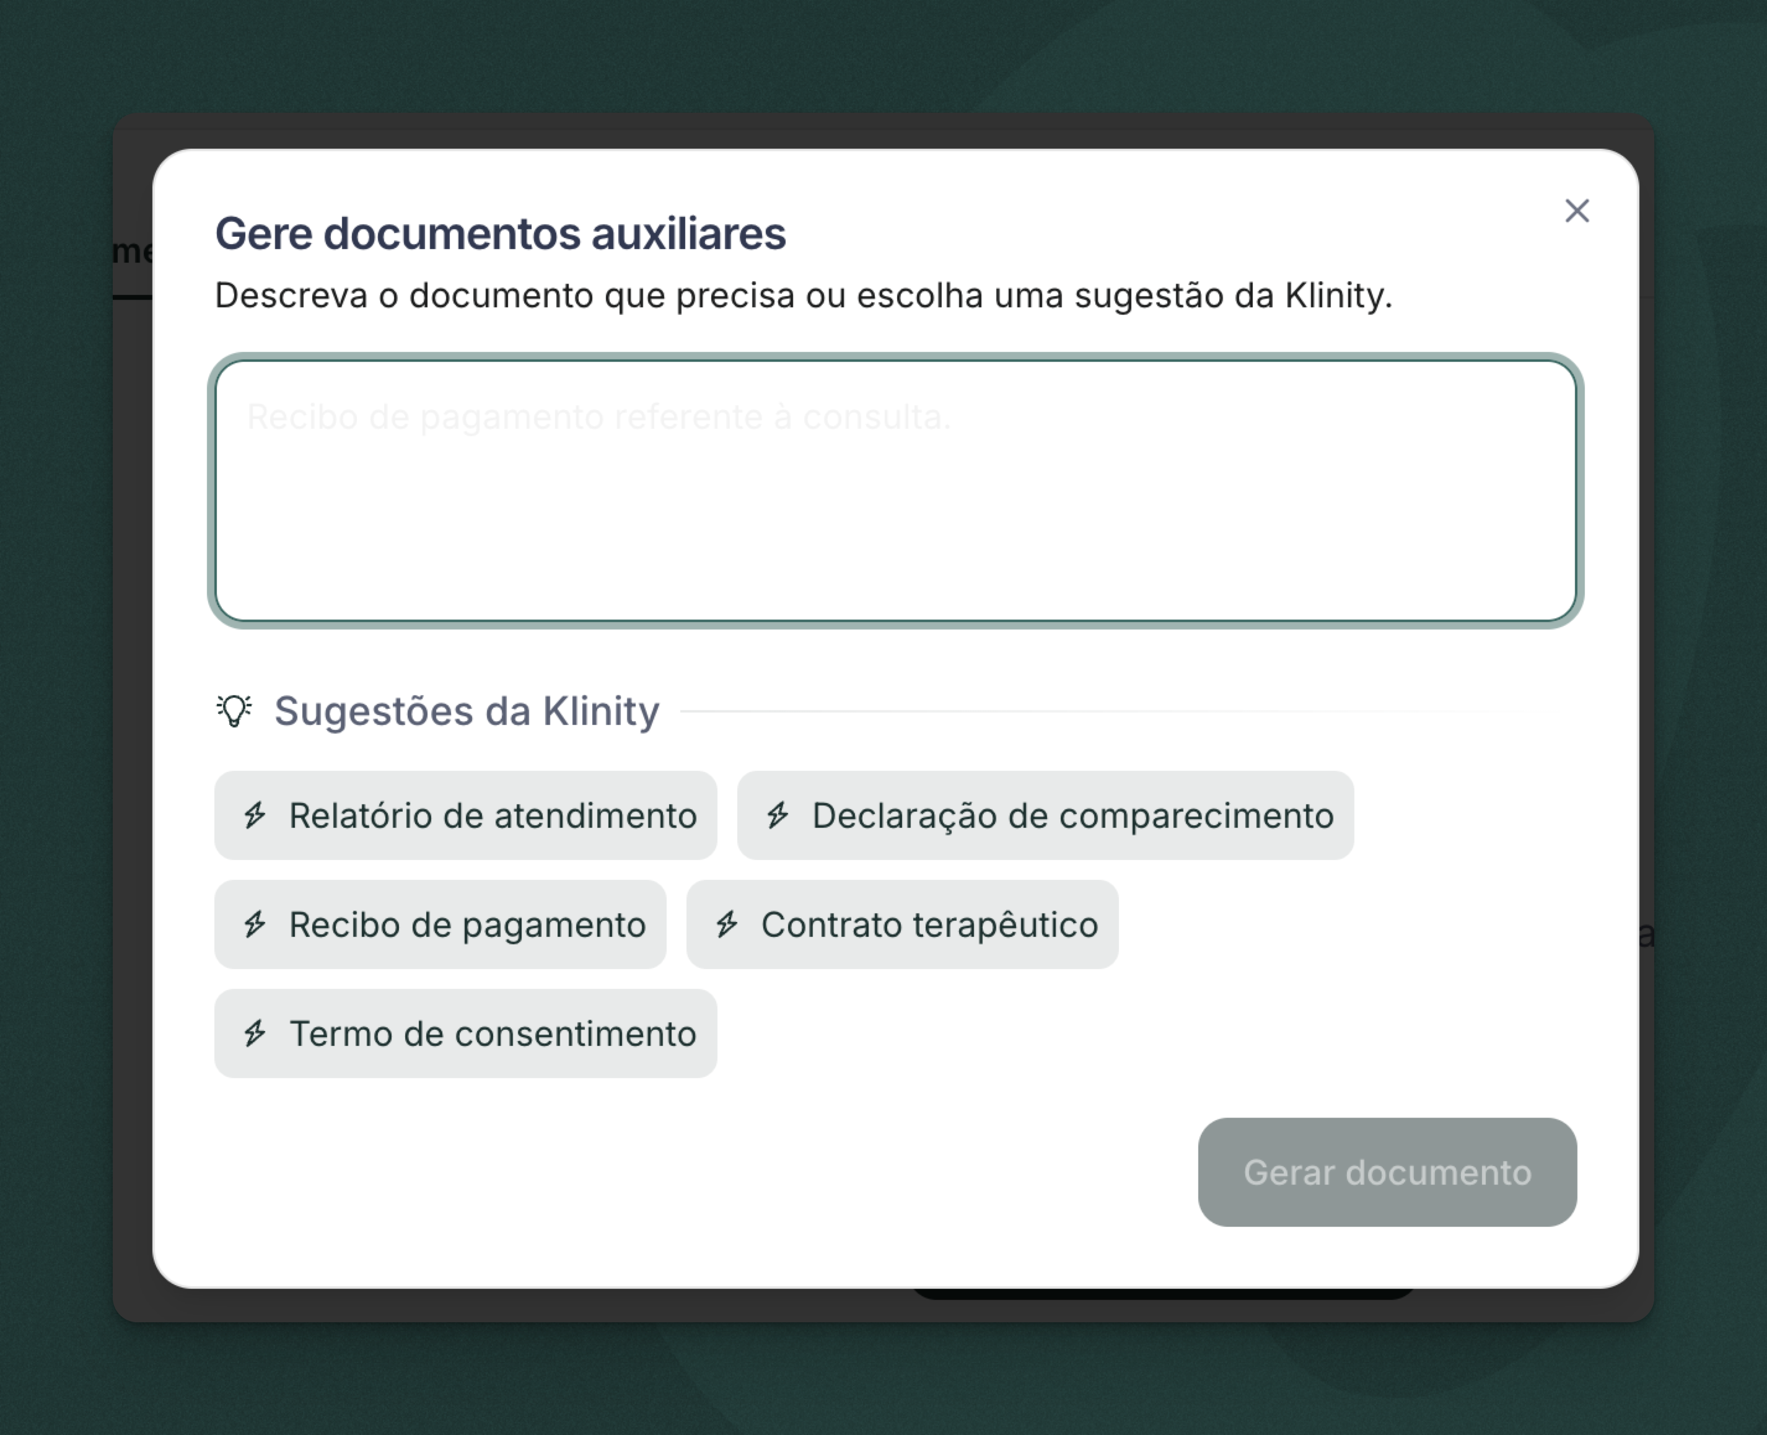This screenshot has width=1767, height=1435.
Task: Click the Sugestões da Klinity heading
Action: (x=467, y=709)
